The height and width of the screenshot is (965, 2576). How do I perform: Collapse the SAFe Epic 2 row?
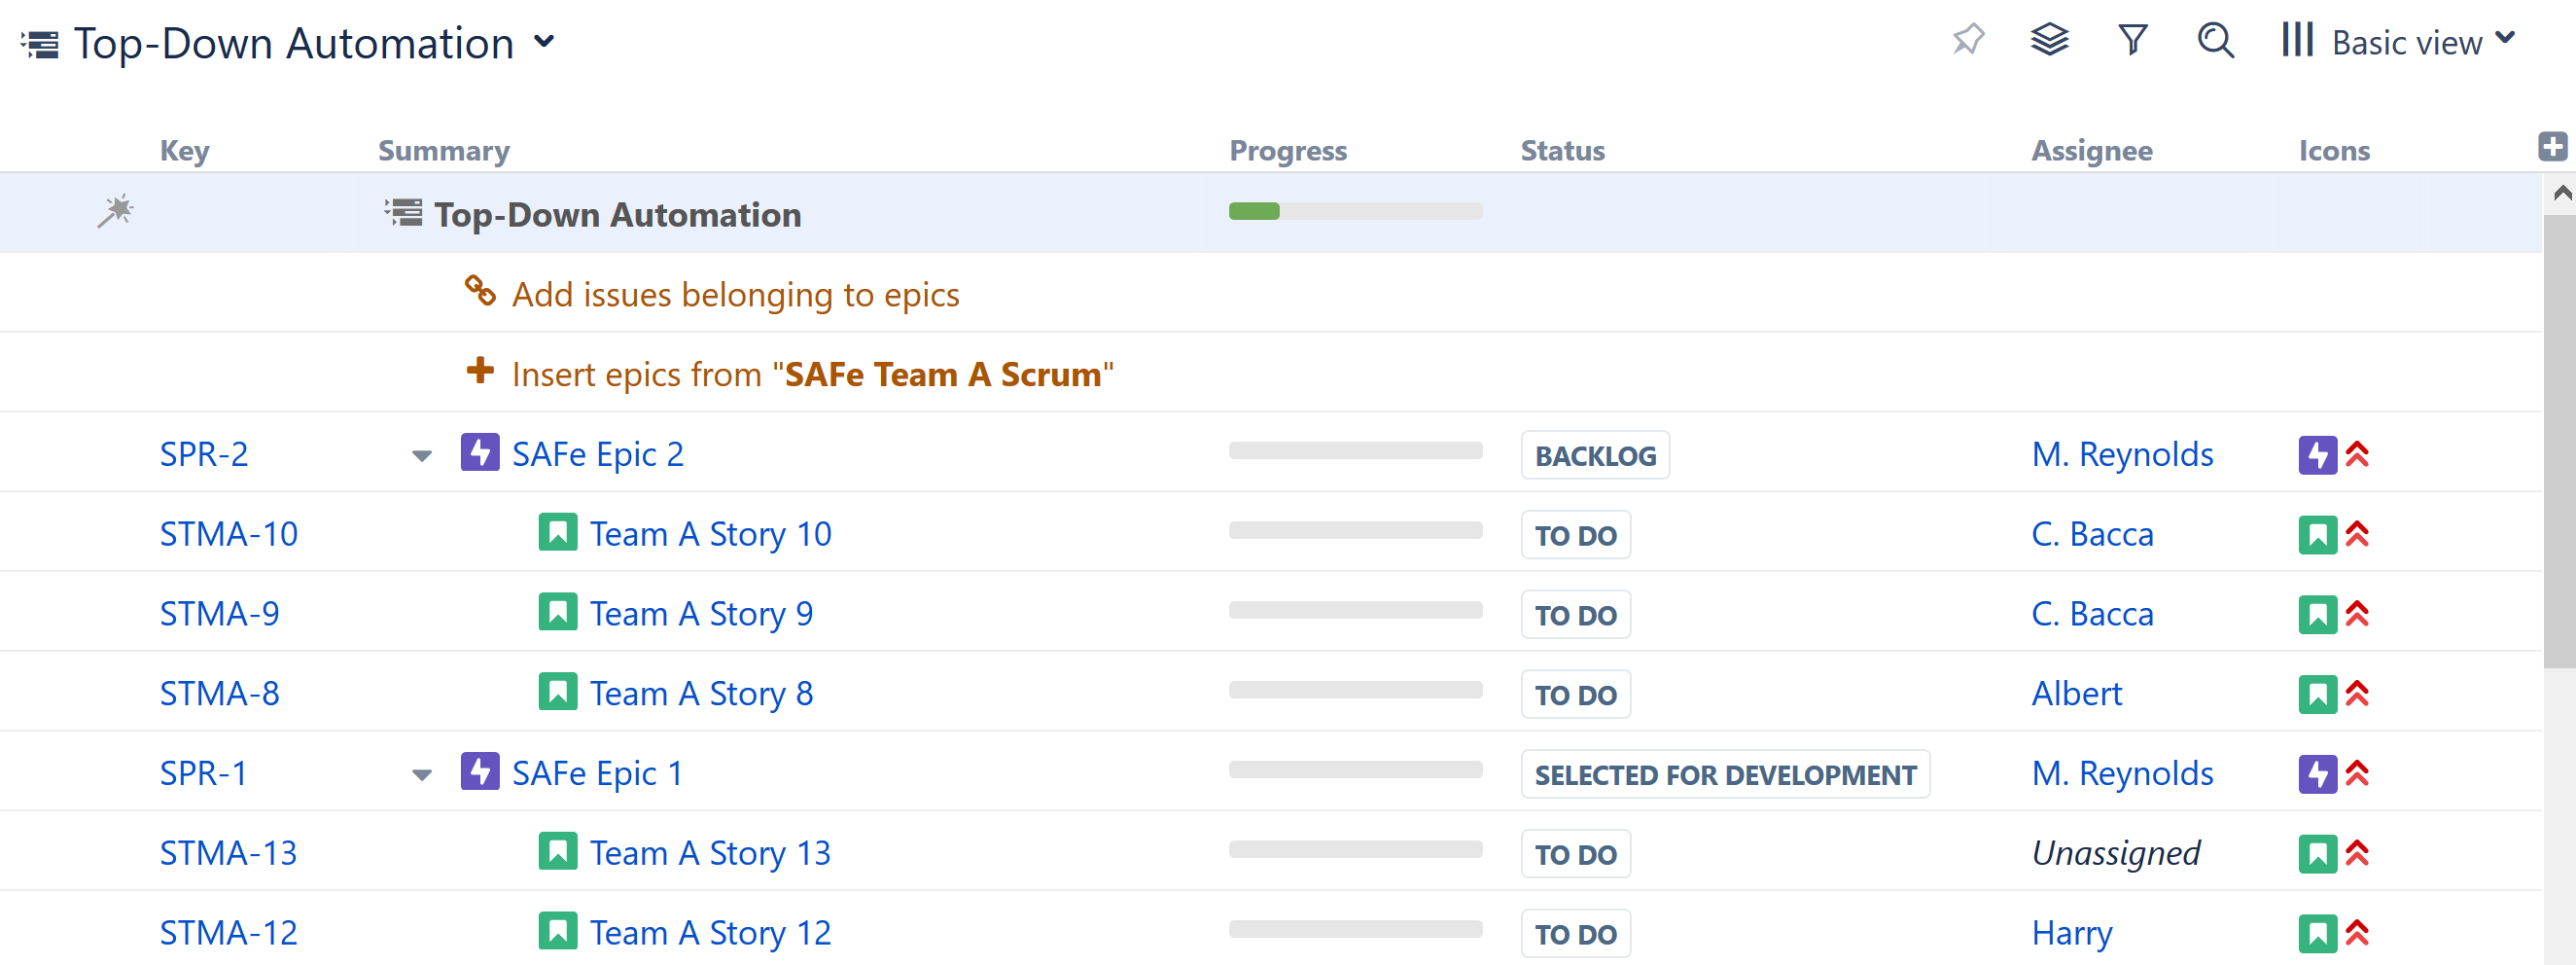422,456
